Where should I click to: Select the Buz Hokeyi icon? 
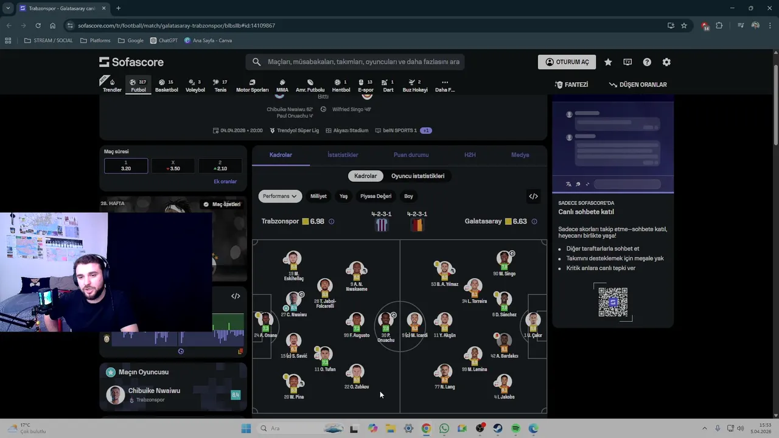415,85
